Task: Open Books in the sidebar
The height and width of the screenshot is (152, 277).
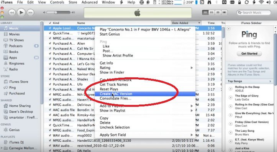Action: click(14, 52)
